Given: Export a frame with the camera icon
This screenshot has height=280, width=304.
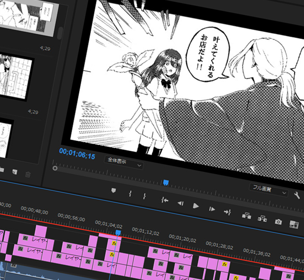Looking at the screenshot, I should (278, 222).
